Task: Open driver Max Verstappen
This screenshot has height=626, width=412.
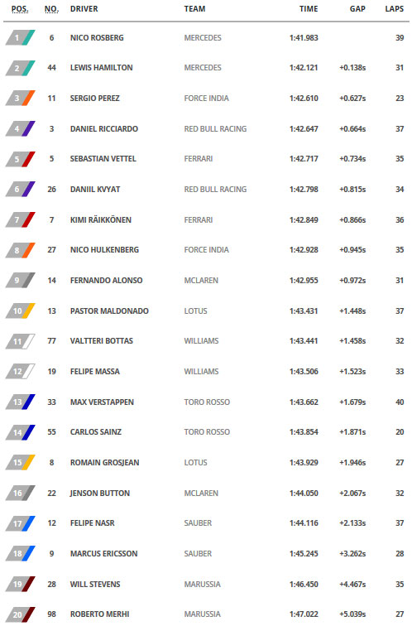Action: (102, 402)
